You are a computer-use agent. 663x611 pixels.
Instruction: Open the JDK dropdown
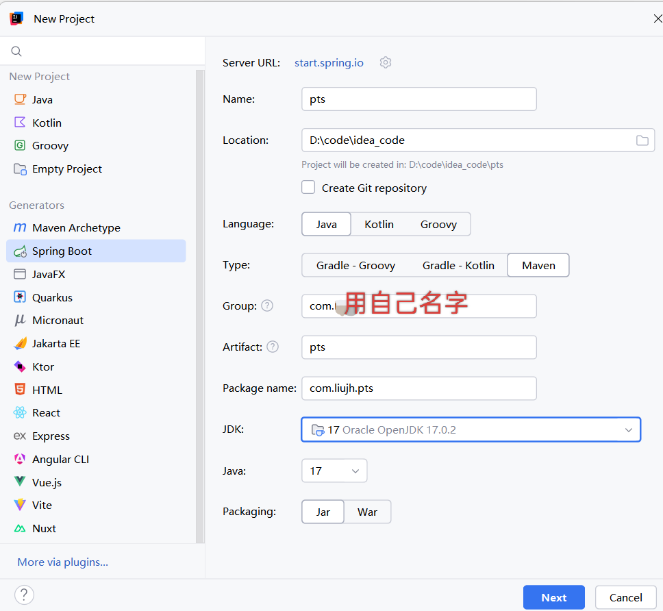pyautogui.click(x=471, y=430)
